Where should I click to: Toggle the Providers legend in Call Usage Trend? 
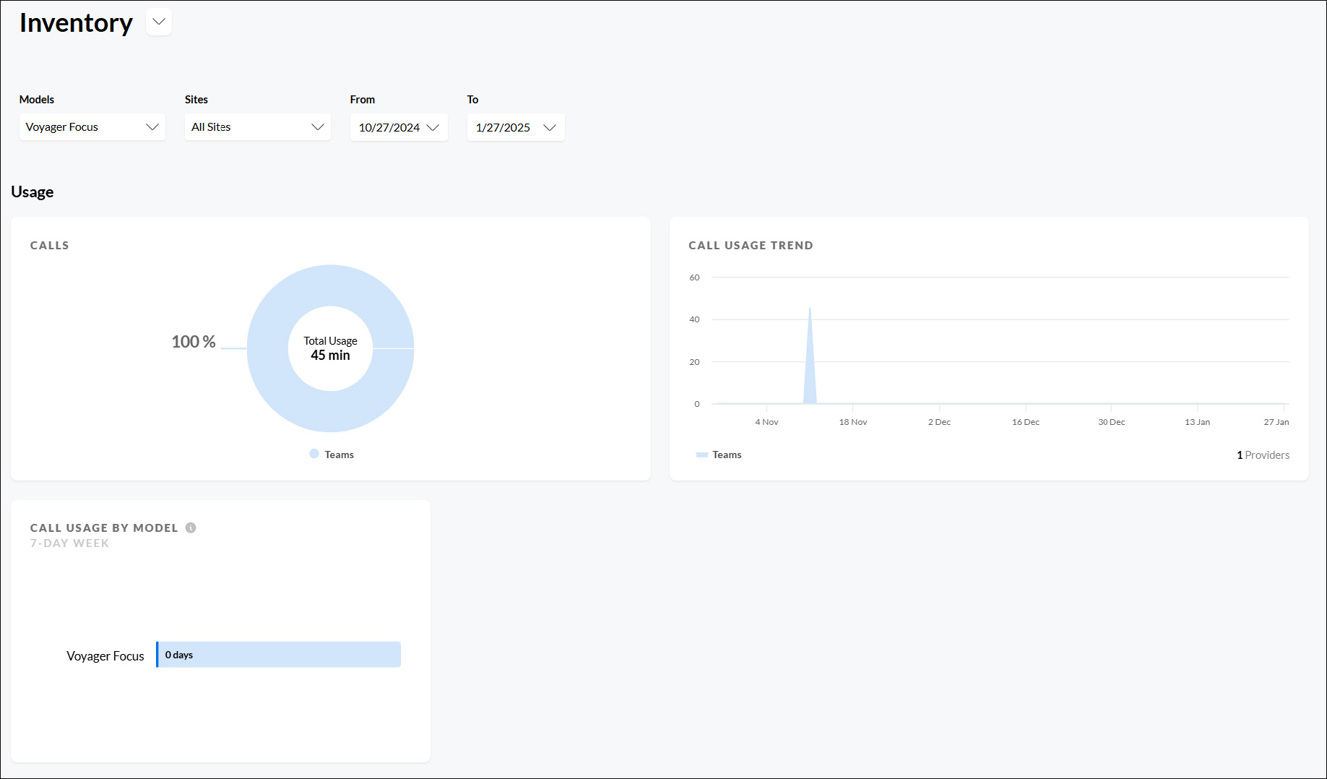[1263, 455]
